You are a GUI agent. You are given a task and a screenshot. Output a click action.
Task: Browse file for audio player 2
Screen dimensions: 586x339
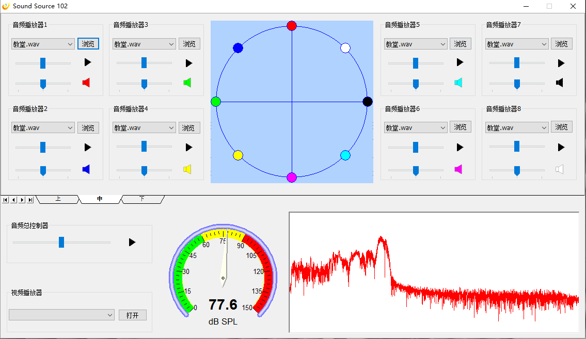click(x=88, y=127)
